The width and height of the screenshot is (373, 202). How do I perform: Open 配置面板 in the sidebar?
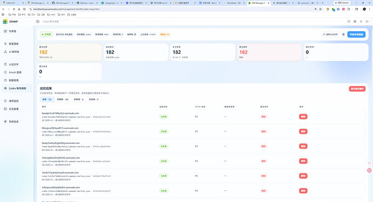point(16,44)
